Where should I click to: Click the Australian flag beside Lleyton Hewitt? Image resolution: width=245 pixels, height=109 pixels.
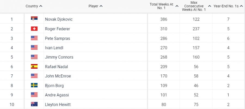(34, 104)
